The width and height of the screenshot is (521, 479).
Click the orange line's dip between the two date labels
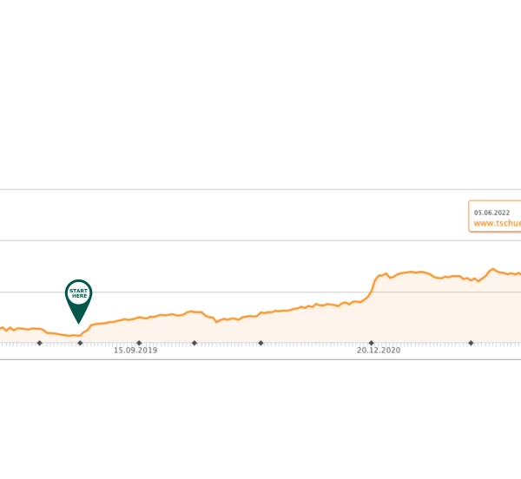[x=216, y=321]
